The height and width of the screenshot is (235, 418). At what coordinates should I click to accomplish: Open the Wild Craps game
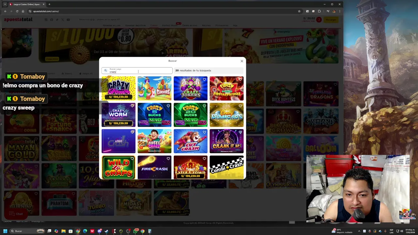tap(119, 167)
